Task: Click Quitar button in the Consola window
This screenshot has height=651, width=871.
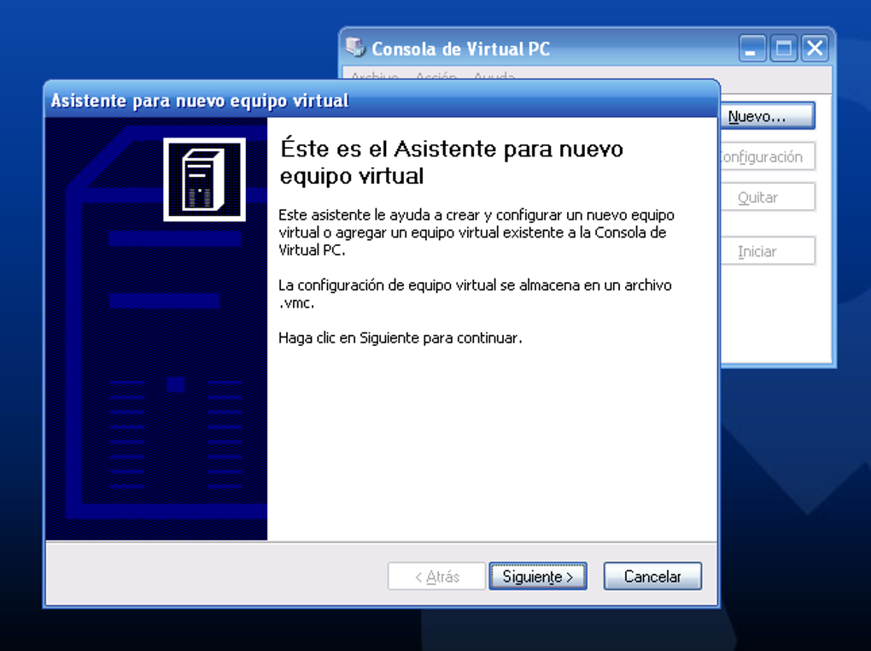Action: (768, 196)
